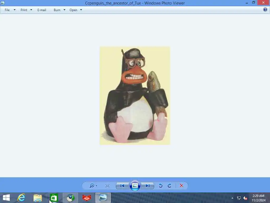Launch Internet Explorer from the taskbar

coord(21,198)
